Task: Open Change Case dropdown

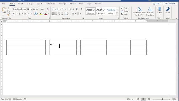Action: [42, 9]
